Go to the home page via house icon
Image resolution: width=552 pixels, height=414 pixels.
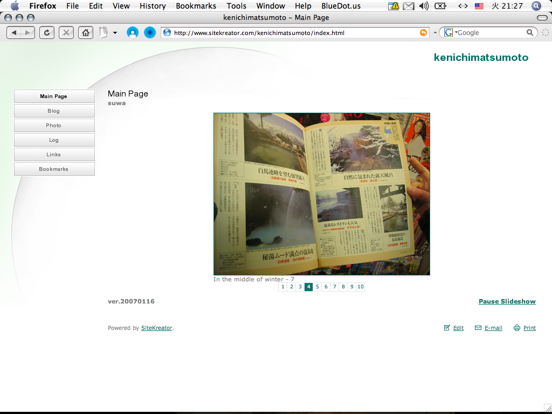click(x=86, y=33)
